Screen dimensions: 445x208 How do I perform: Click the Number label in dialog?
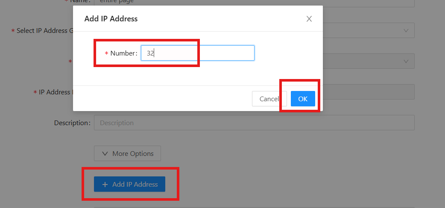pos(123,53)
